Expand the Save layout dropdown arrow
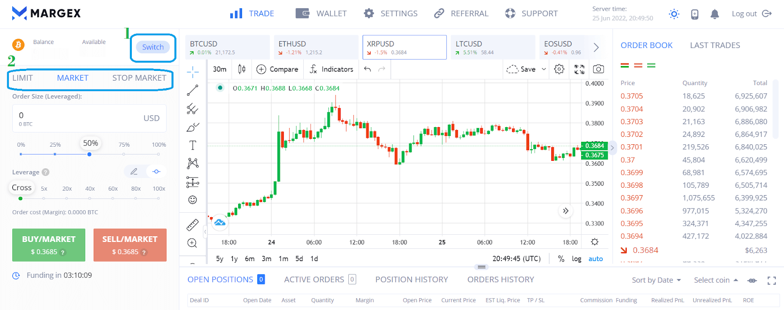 coord(544,69)
